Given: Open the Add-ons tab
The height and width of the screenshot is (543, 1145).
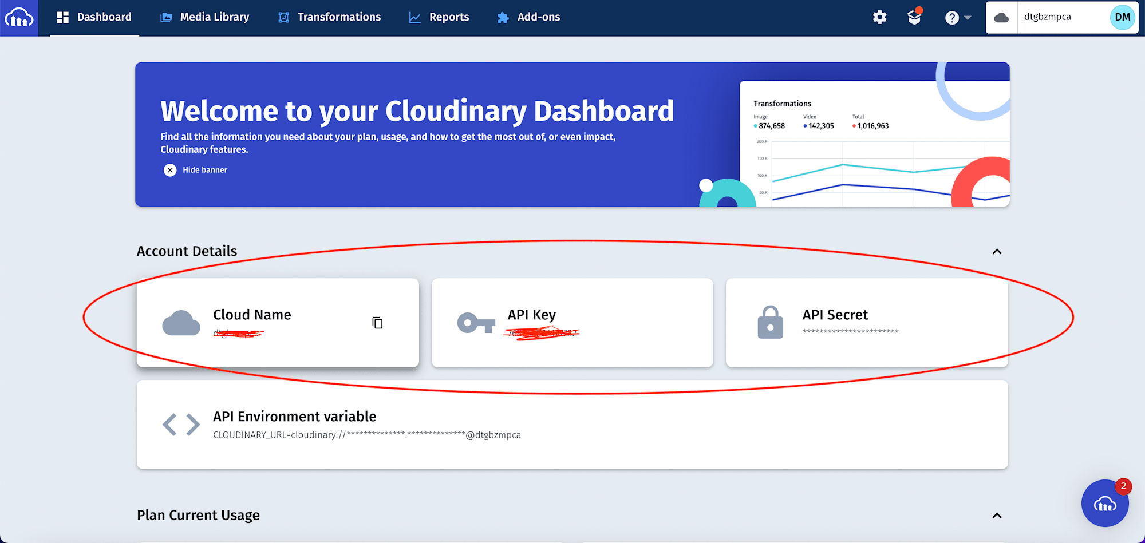Looking at the screenshot, I should [x=528, y=18].
